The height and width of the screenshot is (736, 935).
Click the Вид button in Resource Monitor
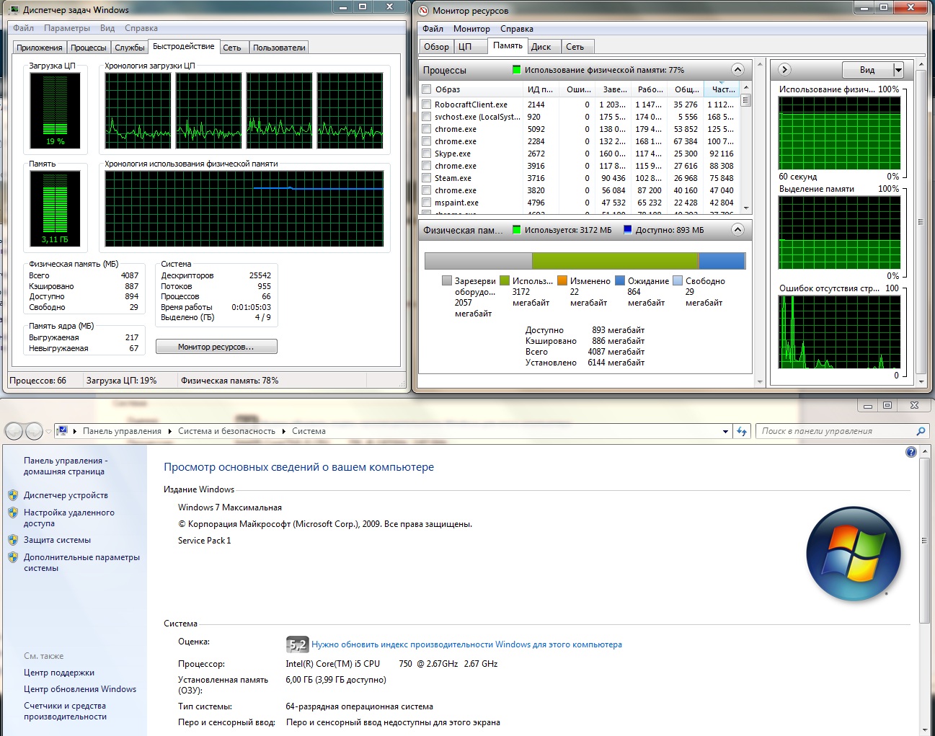coord(867,70)
